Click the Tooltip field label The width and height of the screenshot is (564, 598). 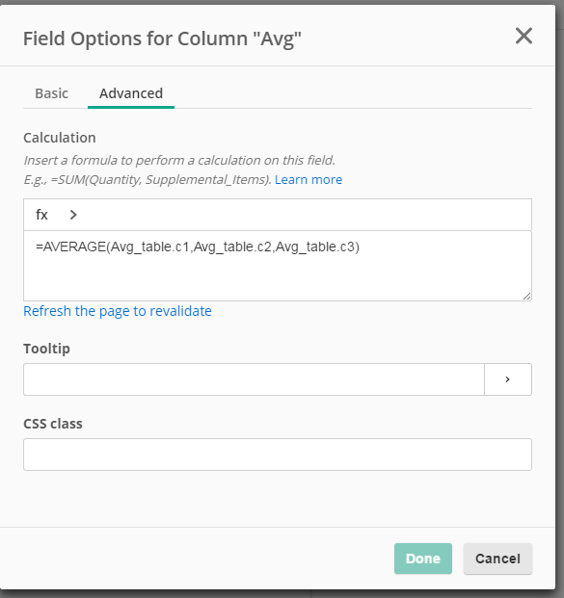[x=46, y=349]
